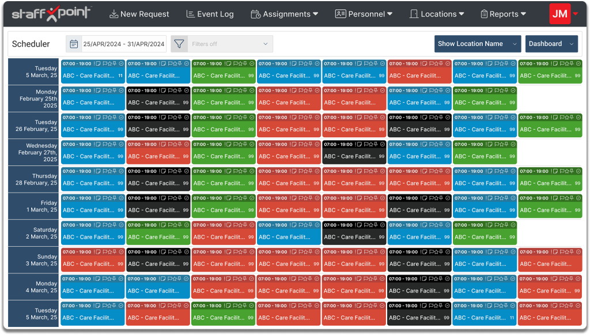This screenshot has height=335, width=590.
Task: Toggle check circle on first Sunday 3 March shift
Action: [x=120, y=252]
